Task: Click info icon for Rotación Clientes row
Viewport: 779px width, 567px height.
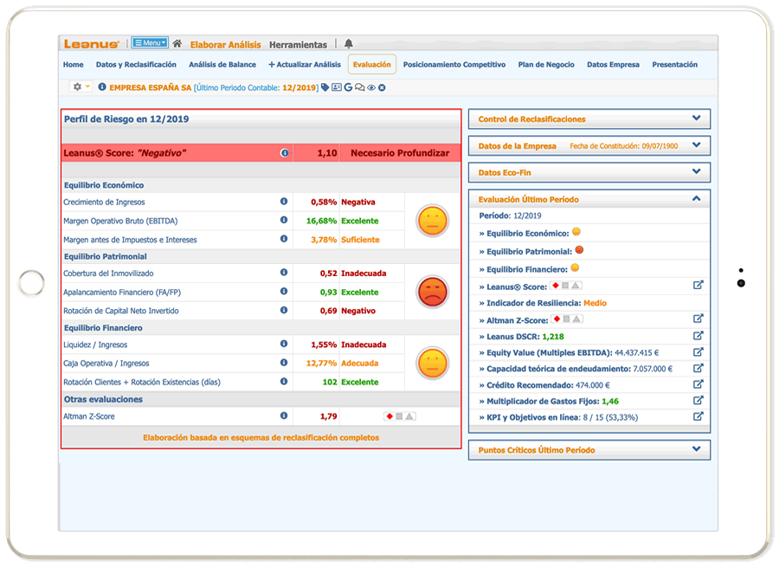Action: [284, 381]
